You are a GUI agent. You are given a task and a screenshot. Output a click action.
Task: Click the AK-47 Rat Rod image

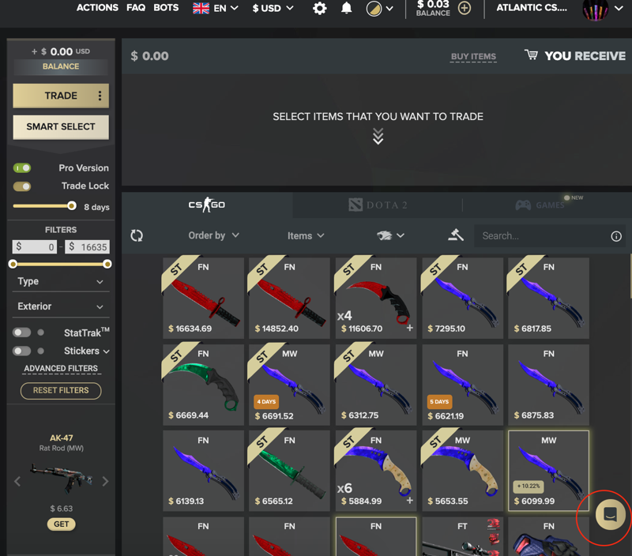point(62,479)
